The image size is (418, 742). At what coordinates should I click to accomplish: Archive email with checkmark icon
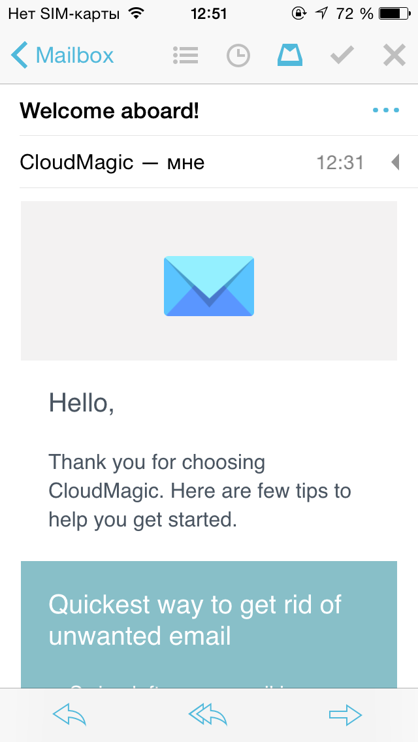coord(342,56)
